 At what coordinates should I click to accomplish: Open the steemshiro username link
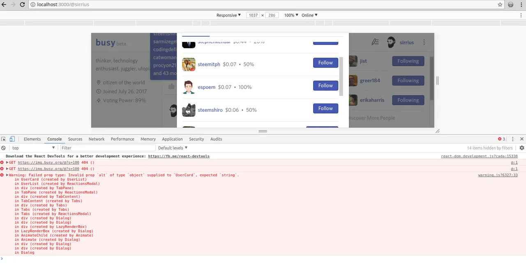(210, 110)
